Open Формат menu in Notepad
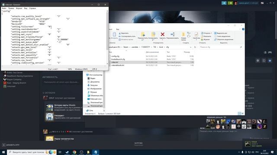The height and width of the screenshot is (155, 277). [19, 8]
